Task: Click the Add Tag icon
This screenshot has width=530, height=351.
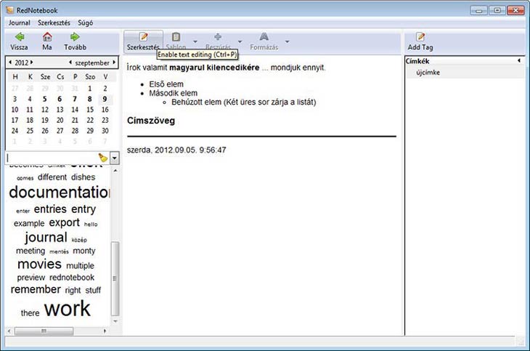Action: click(420, 37)
